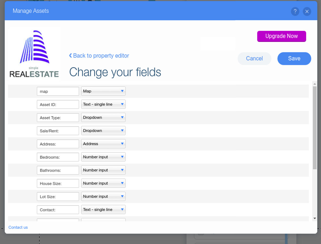Open the Bedrooms type dropdown
The image size is (321, 244).
103,157
